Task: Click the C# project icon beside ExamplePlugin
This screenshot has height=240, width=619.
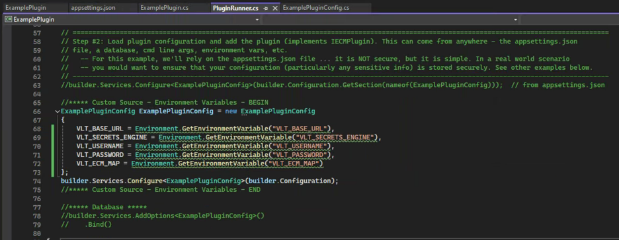Action: 8,19
